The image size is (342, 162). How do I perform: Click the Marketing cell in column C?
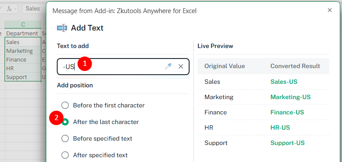[x=23, y=51]
